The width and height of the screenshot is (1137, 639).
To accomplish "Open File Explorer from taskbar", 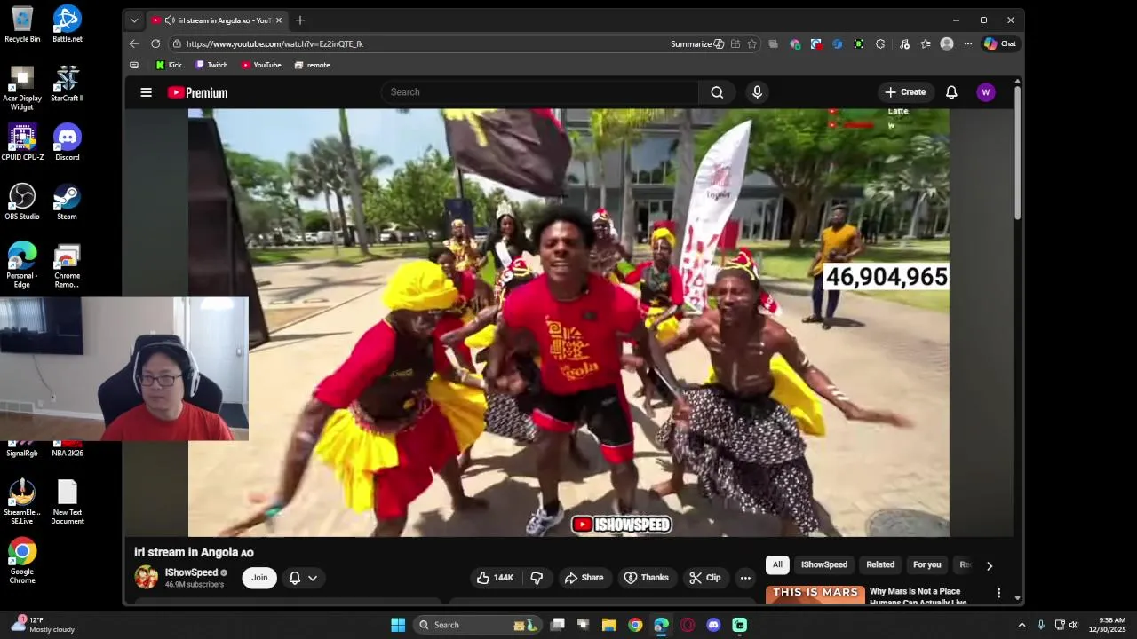I will pyautogui.click(x=609, y=625).
